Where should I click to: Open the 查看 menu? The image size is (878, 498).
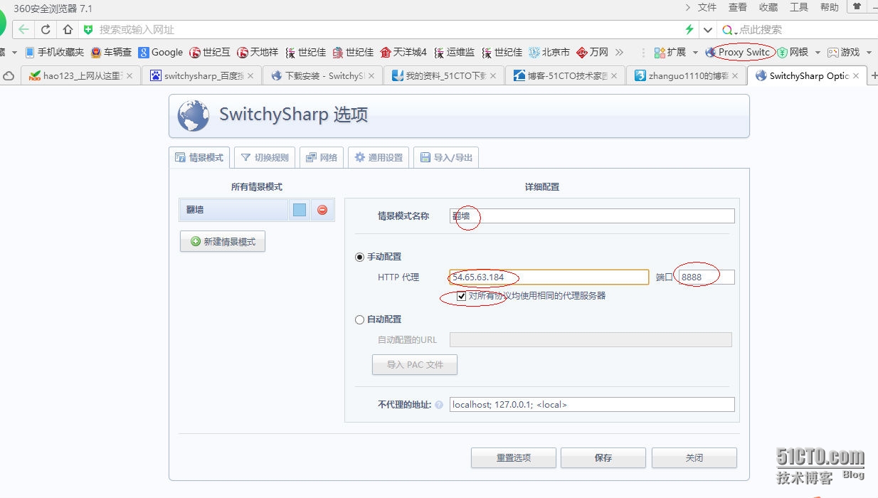(x=738, y=7)
